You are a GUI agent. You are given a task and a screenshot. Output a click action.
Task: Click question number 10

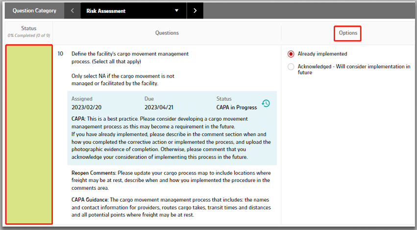pos(60,54)
